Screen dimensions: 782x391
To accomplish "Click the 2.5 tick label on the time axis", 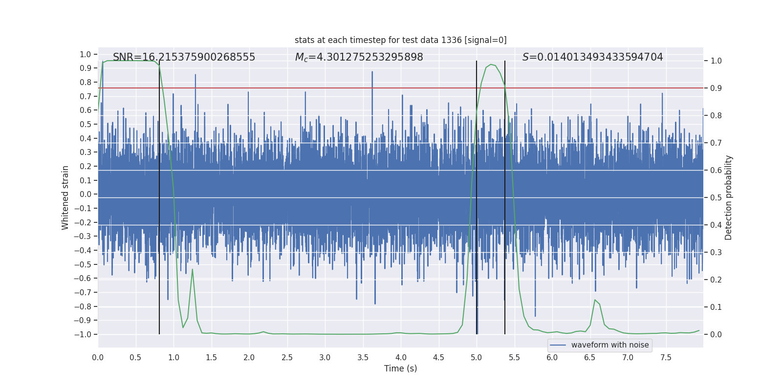I will point(287,357).
